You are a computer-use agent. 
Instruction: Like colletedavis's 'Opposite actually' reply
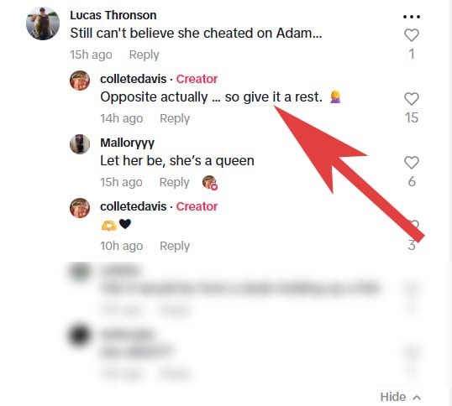pyautogui.click(x=412, y=99)
